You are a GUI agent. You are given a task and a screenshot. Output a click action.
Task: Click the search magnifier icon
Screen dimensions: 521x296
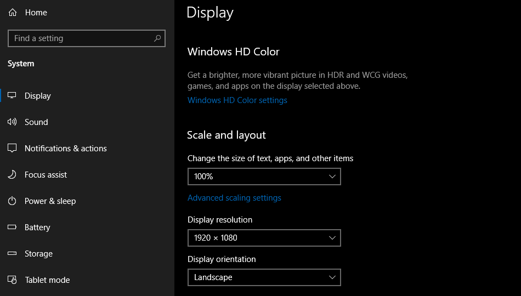click(157, 38)
